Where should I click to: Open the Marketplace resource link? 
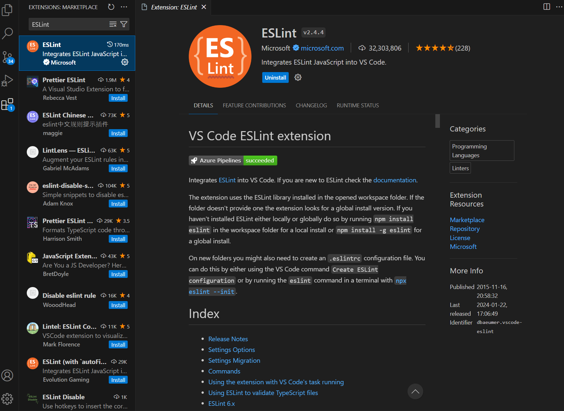pyautogui.click(x=467, y=220)
